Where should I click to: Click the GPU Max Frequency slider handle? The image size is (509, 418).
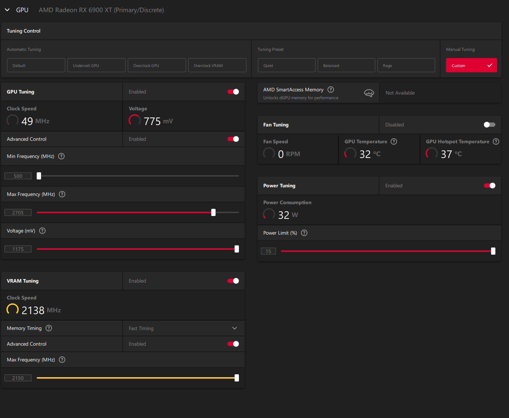coord(213,212)
